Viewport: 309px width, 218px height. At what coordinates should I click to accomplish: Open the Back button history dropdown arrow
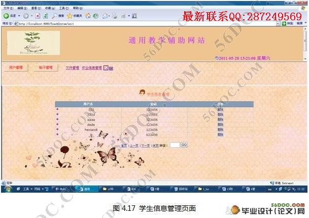click(x=19, y=16)
